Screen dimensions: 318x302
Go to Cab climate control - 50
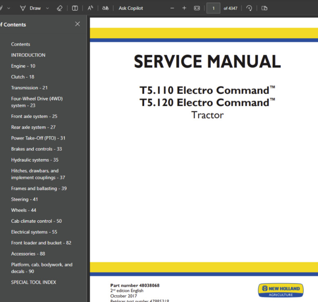(36, 221)
